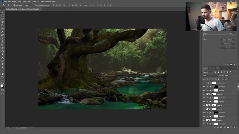Open Edit Toolbar three-dots in toolbox
Image resolution: width=239 pixels, height=134 pixels.
pos(3,80)
